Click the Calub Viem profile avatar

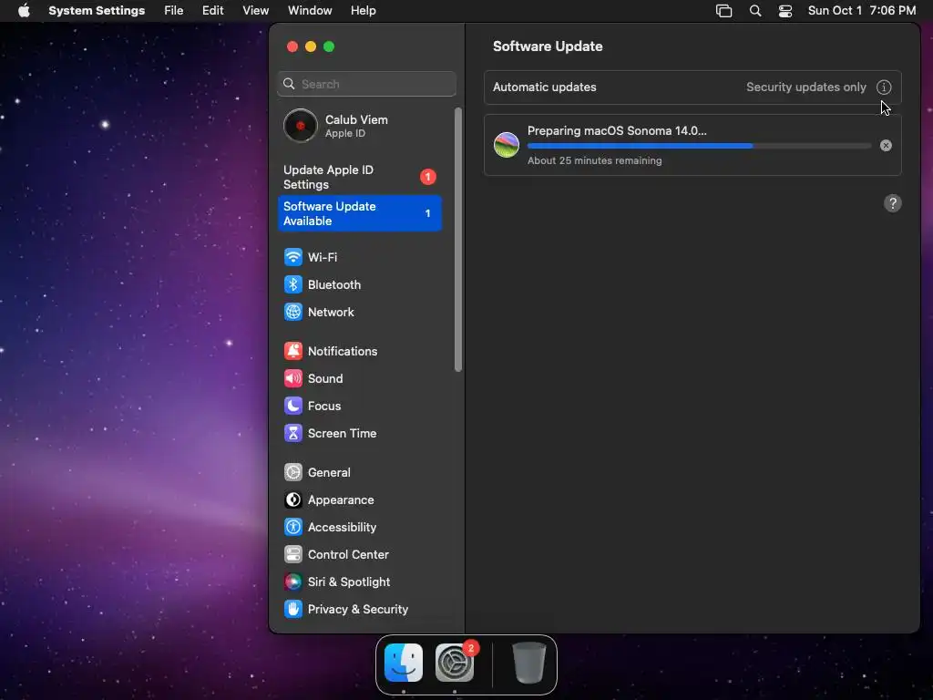[x=301, y=126]
